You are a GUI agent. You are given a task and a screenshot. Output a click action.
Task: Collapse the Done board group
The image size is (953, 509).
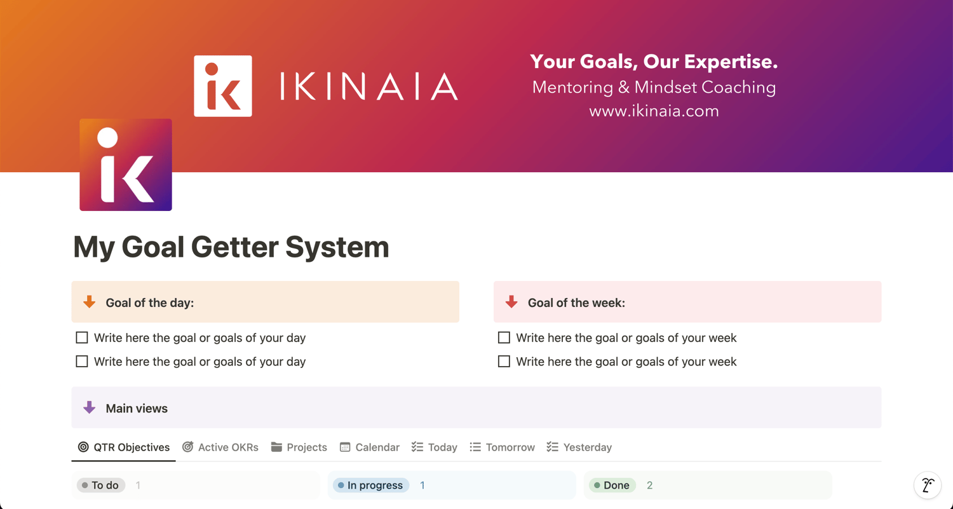tap(612, 485)
